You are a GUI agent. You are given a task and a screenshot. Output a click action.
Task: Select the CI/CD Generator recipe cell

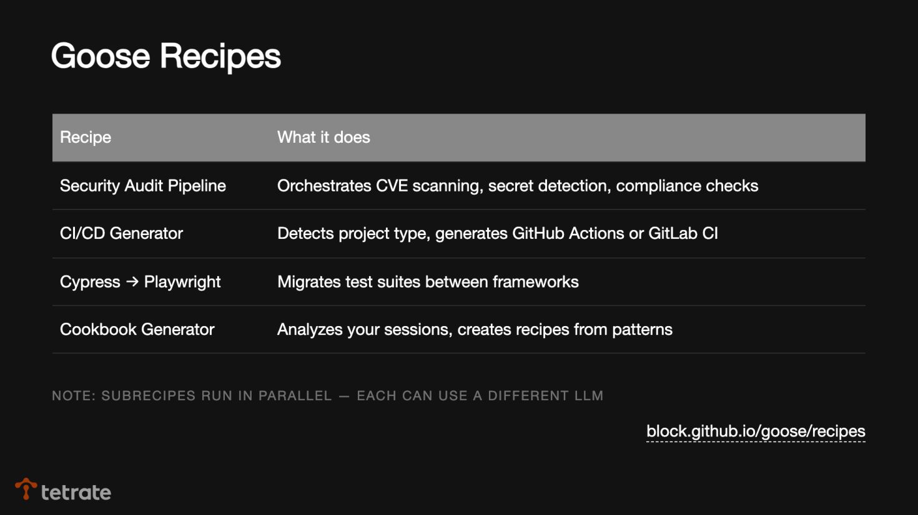click(x=121, y=233)
